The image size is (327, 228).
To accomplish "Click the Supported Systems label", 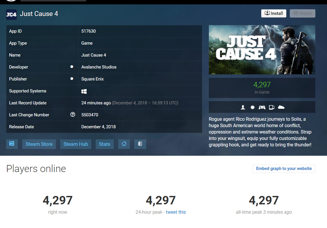I will [28, 91].
